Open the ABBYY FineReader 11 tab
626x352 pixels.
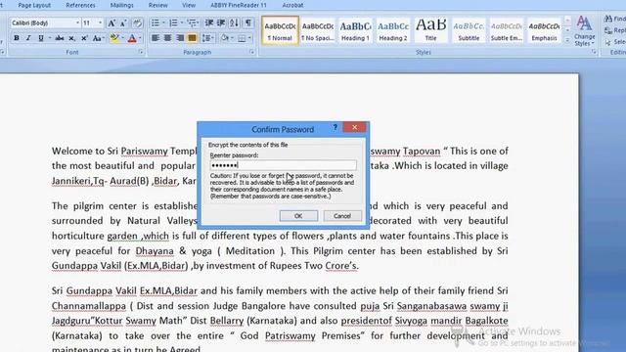point(239,5)
